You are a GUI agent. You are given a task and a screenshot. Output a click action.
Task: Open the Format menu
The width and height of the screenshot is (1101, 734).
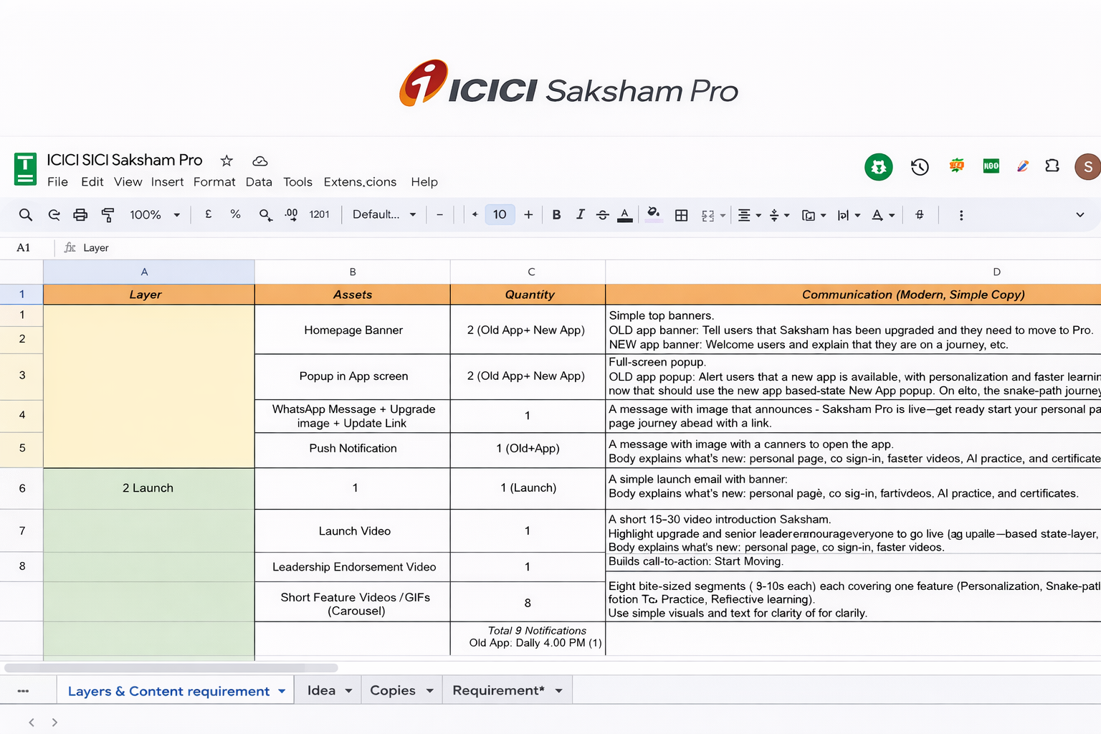214,182
